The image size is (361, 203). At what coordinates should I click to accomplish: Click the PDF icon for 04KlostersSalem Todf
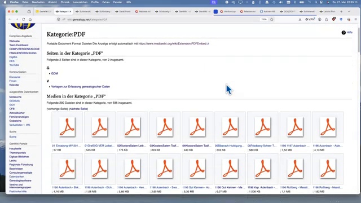pos(197,127)
